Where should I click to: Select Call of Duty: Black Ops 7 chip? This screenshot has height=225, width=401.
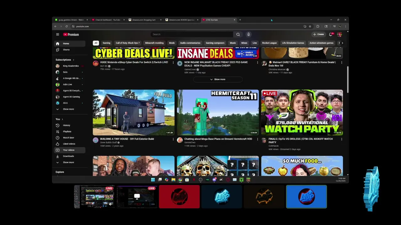pyautogui.click(x=128, y=43)
